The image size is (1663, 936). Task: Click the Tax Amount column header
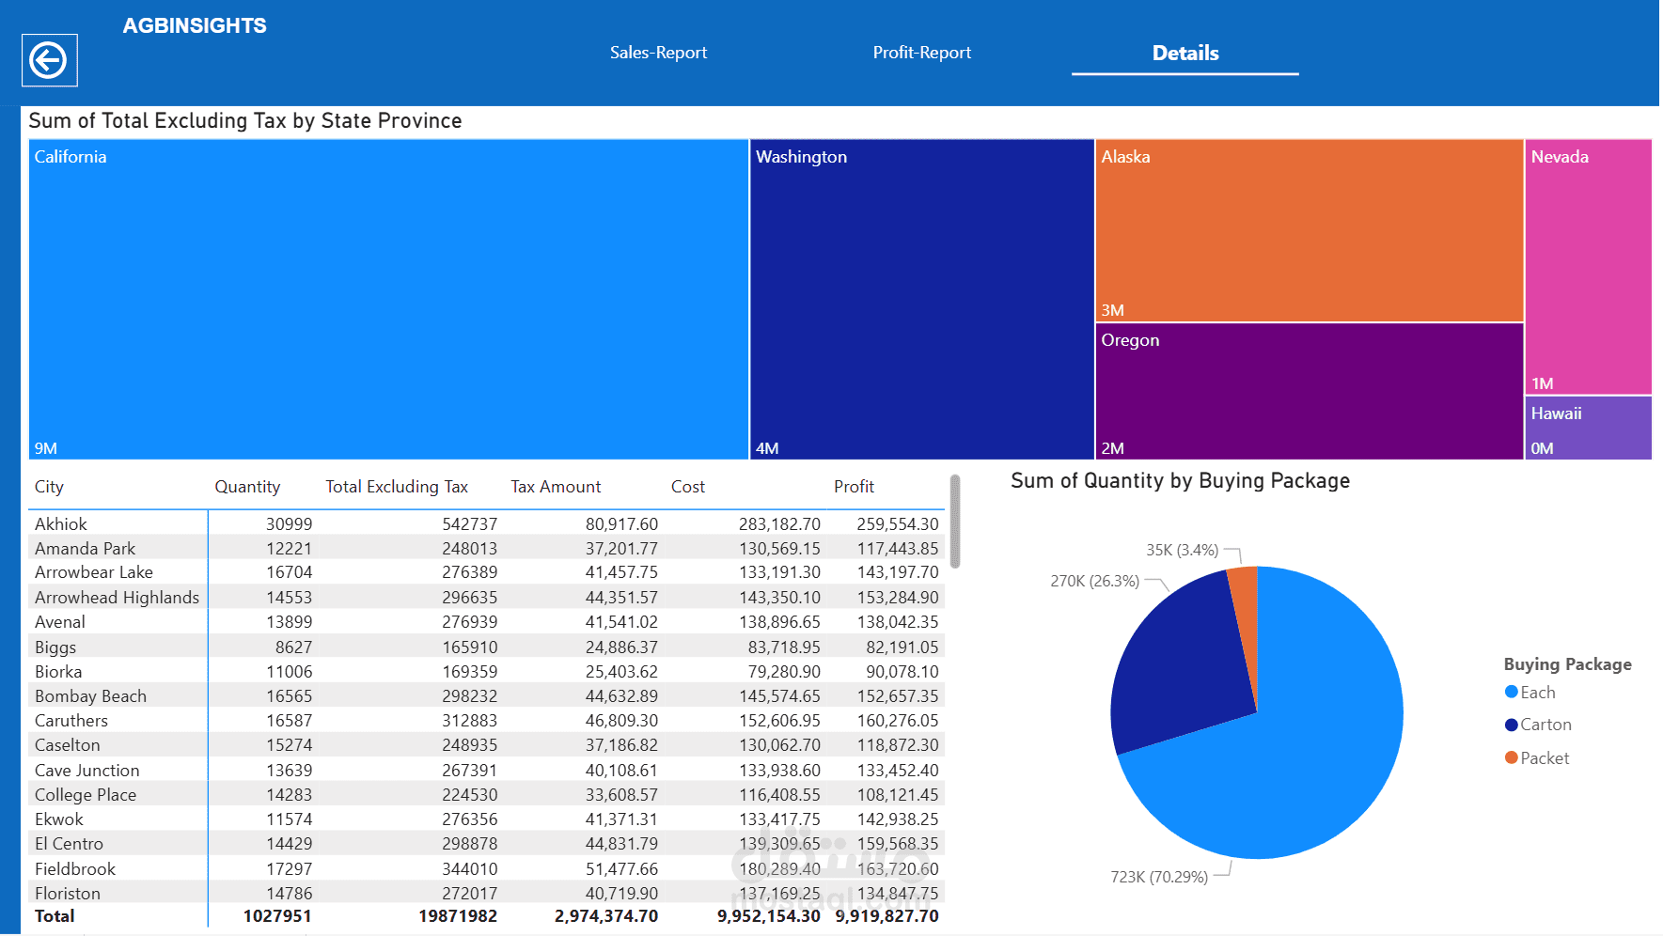(x=555, y=486)
